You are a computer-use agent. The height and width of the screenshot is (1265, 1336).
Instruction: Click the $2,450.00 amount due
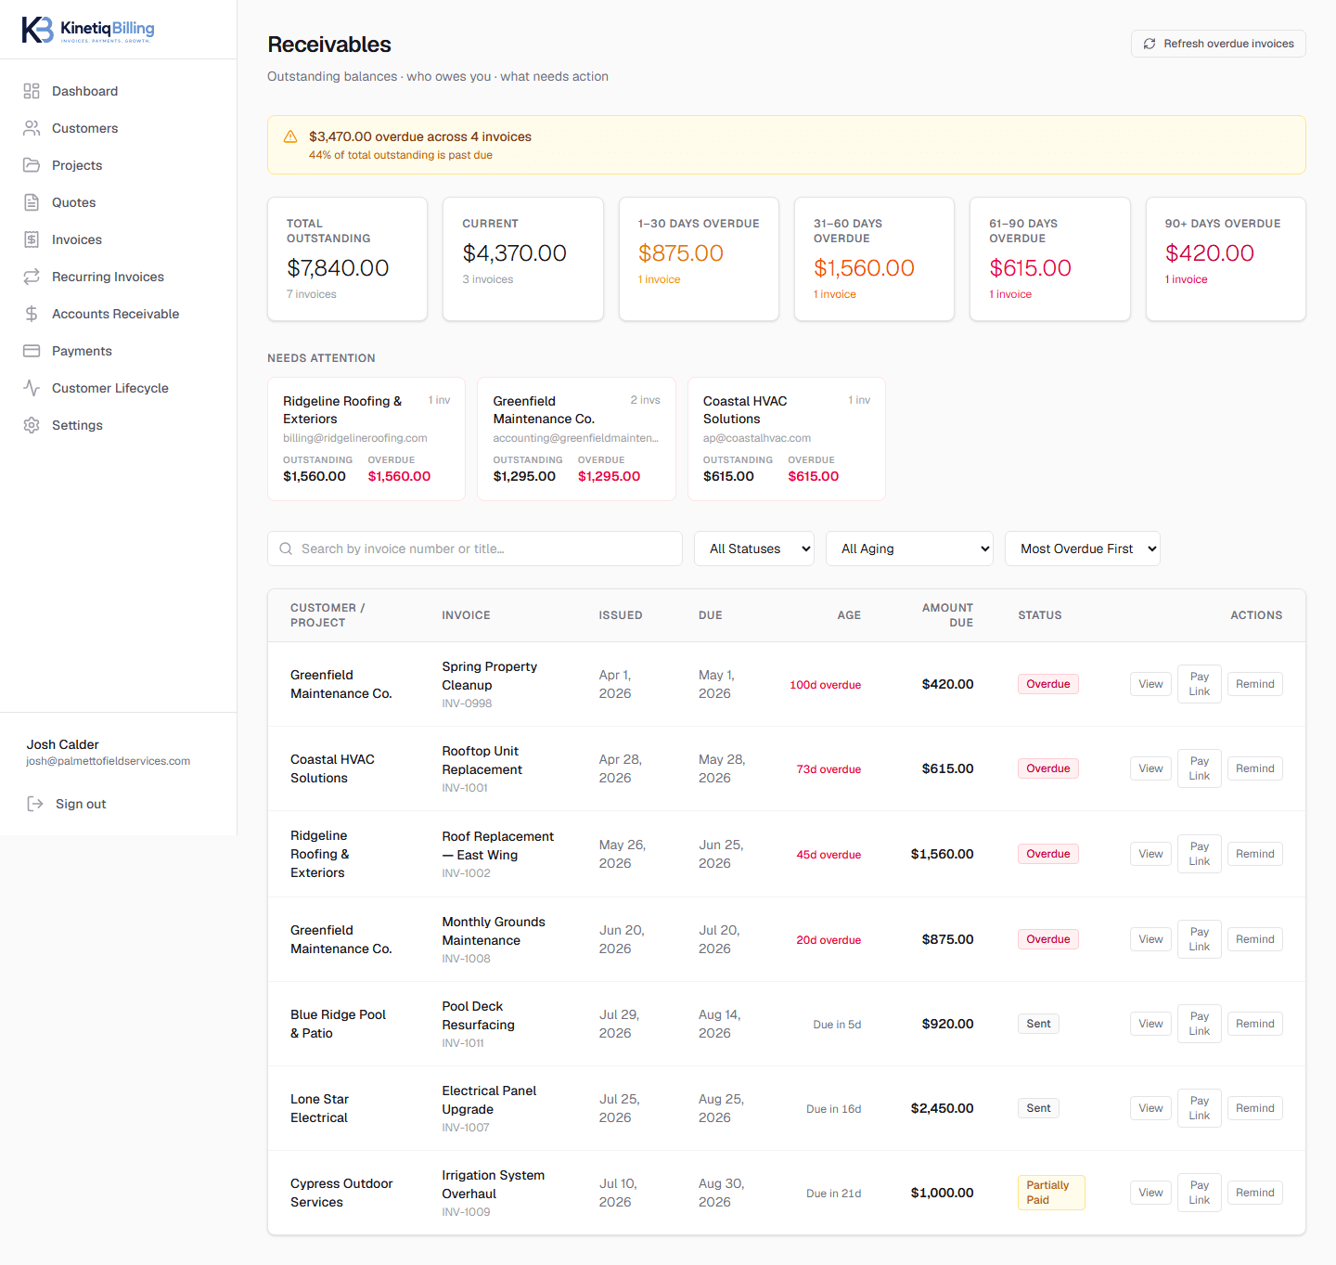coord(942,1108)
